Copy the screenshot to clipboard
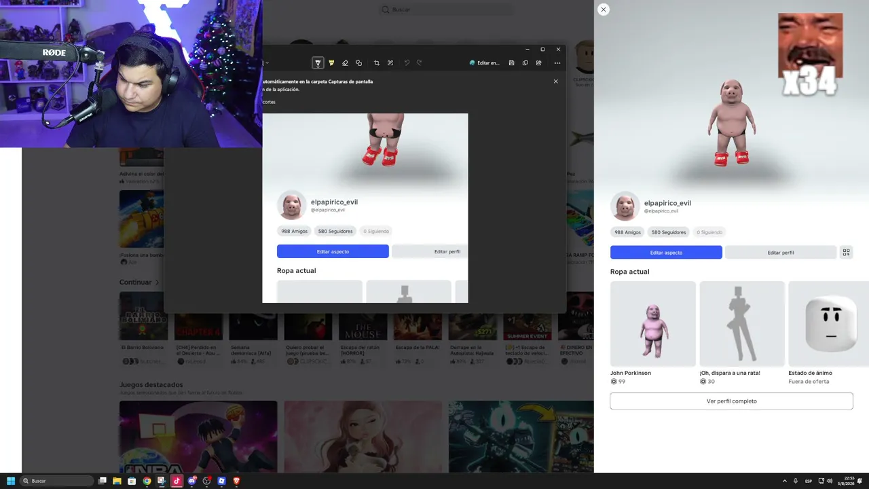869x489 pixels. pos(525,63)
